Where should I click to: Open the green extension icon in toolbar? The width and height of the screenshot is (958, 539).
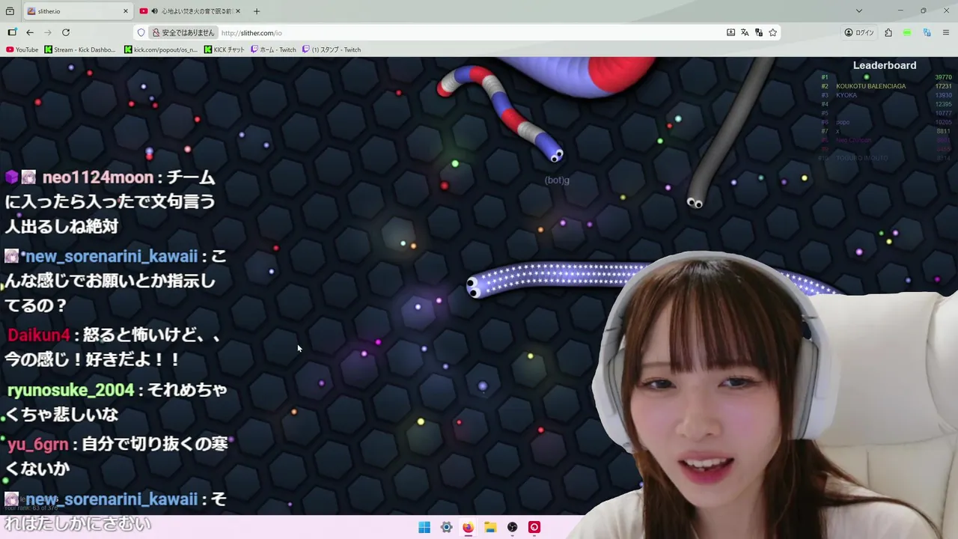click(x=907, y=32)
